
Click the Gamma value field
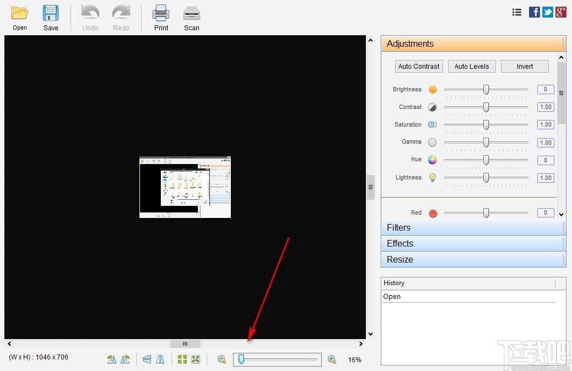pos(546,143)
